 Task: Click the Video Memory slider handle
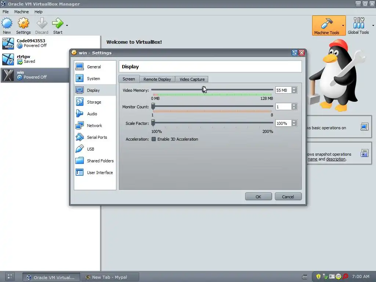click(204, 90)
